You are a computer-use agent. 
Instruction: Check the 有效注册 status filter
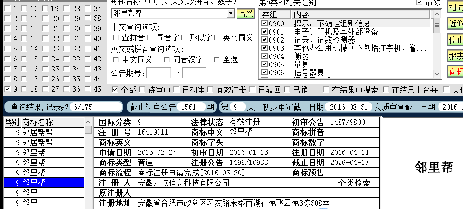coord(210,90)
